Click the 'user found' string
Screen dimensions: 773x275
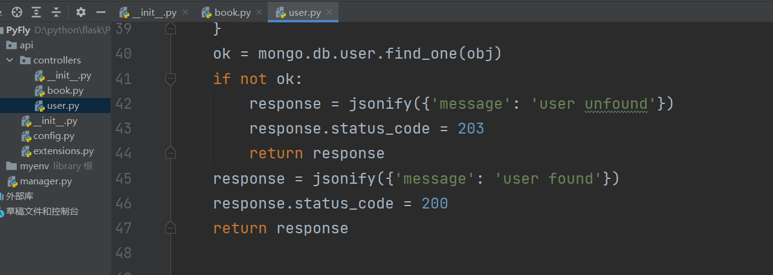pos(548,179)
